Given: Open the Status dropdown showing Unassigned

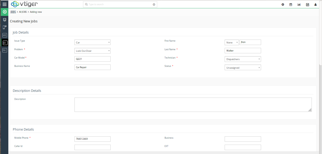Looking at the screenshot, I should tap(243, 68).
